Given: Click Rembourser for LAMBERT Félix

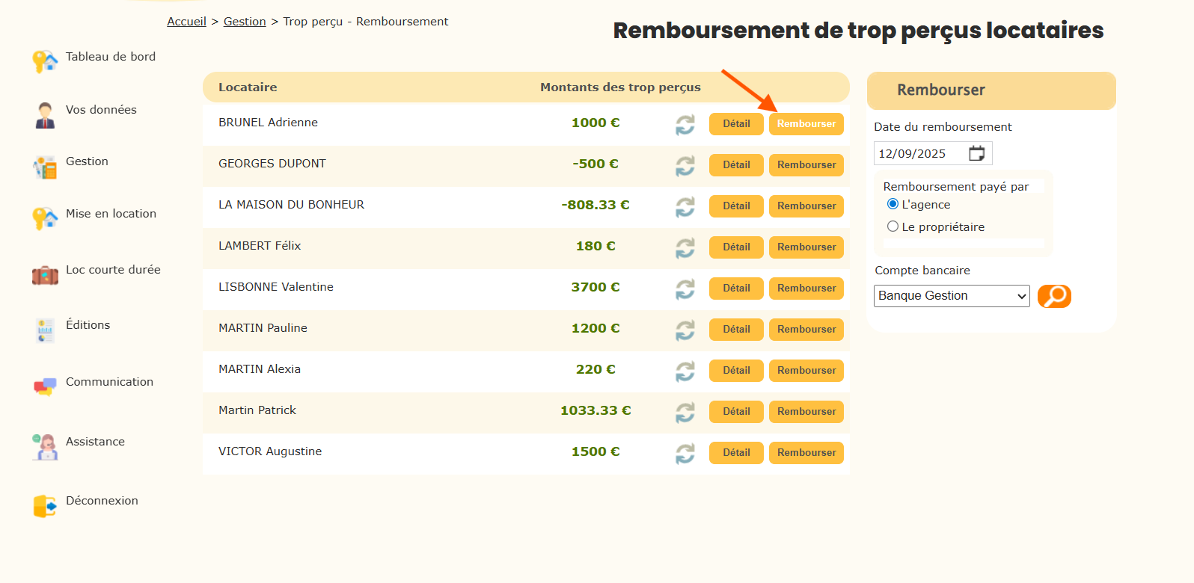Looking at the screenshot, I should [806, 247].
